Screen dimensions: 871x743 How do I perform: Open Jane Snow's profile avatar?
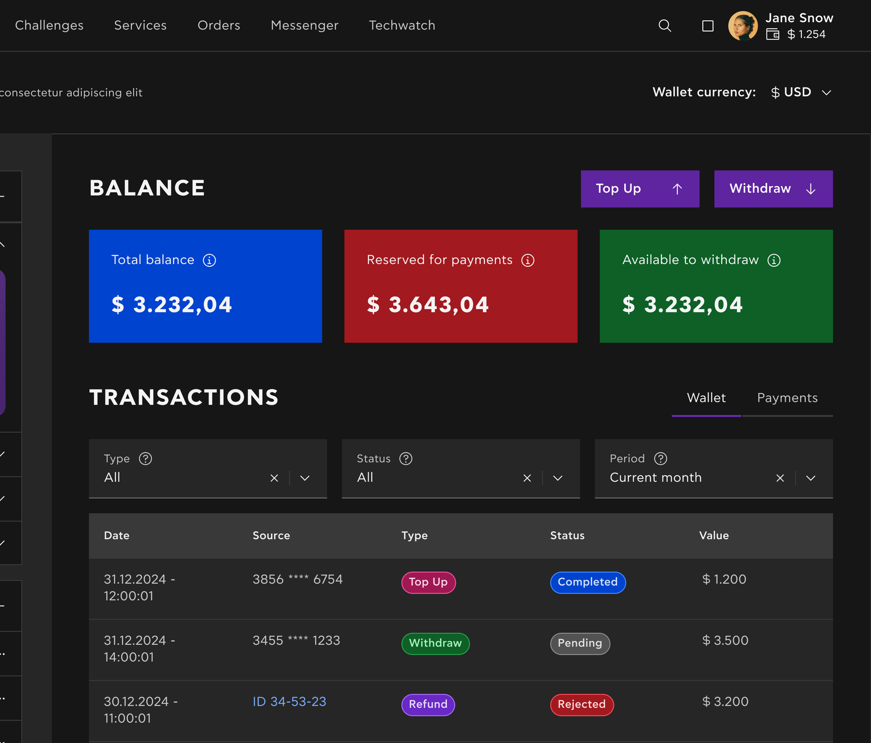pos(744,26)
